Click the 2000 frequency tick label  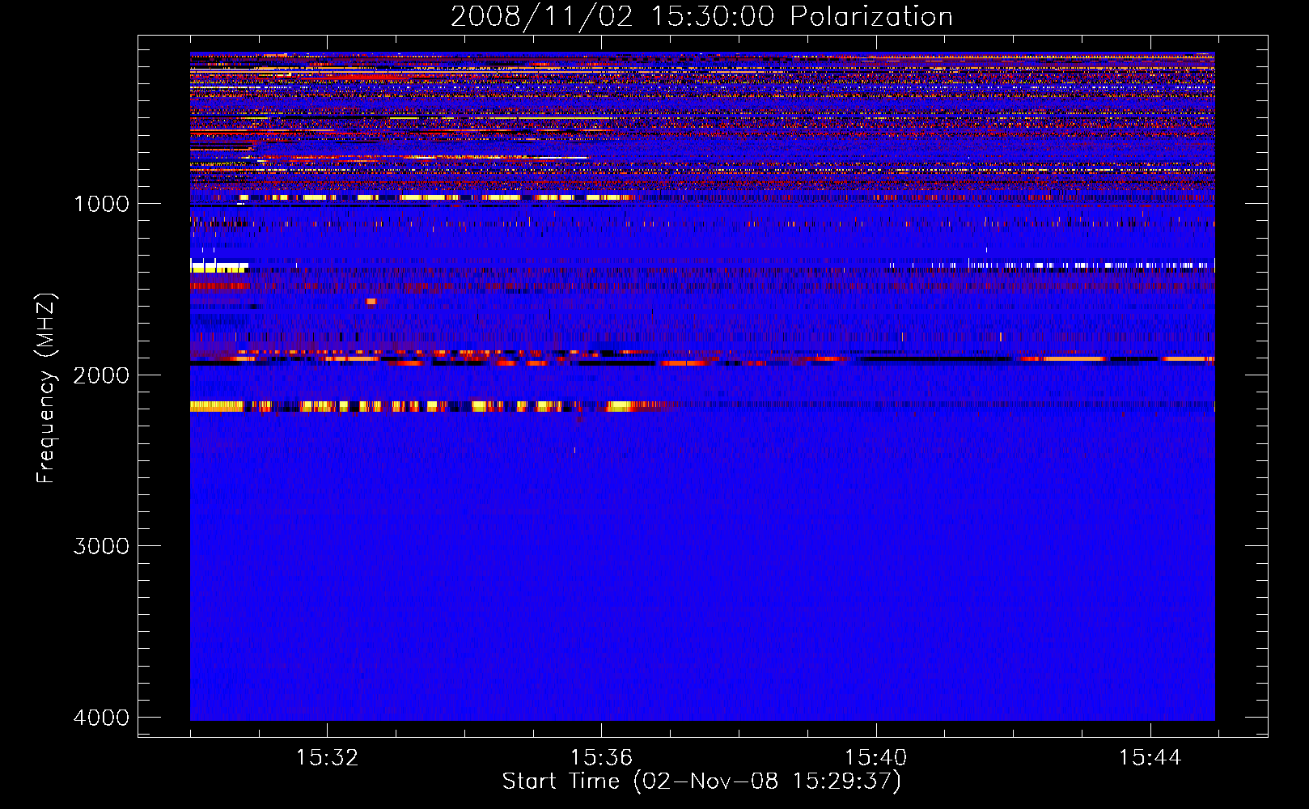(101, 375)
